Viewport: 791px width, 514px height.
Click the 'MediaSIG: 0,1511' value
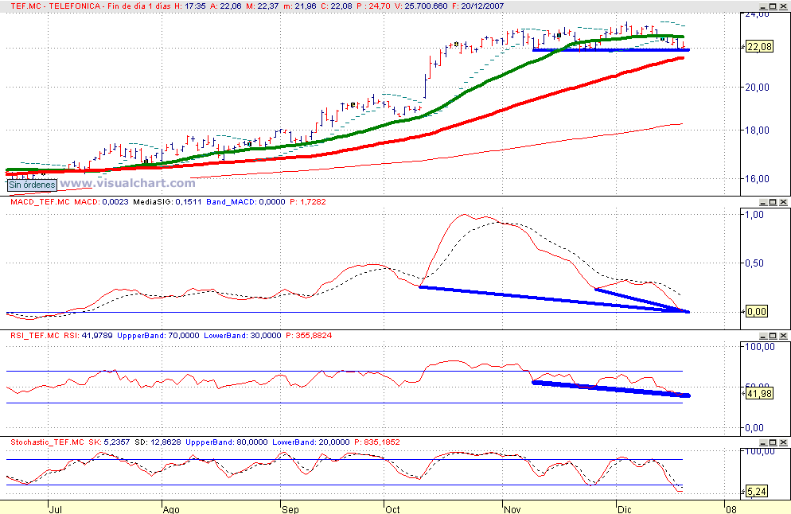tap(167, 202)
